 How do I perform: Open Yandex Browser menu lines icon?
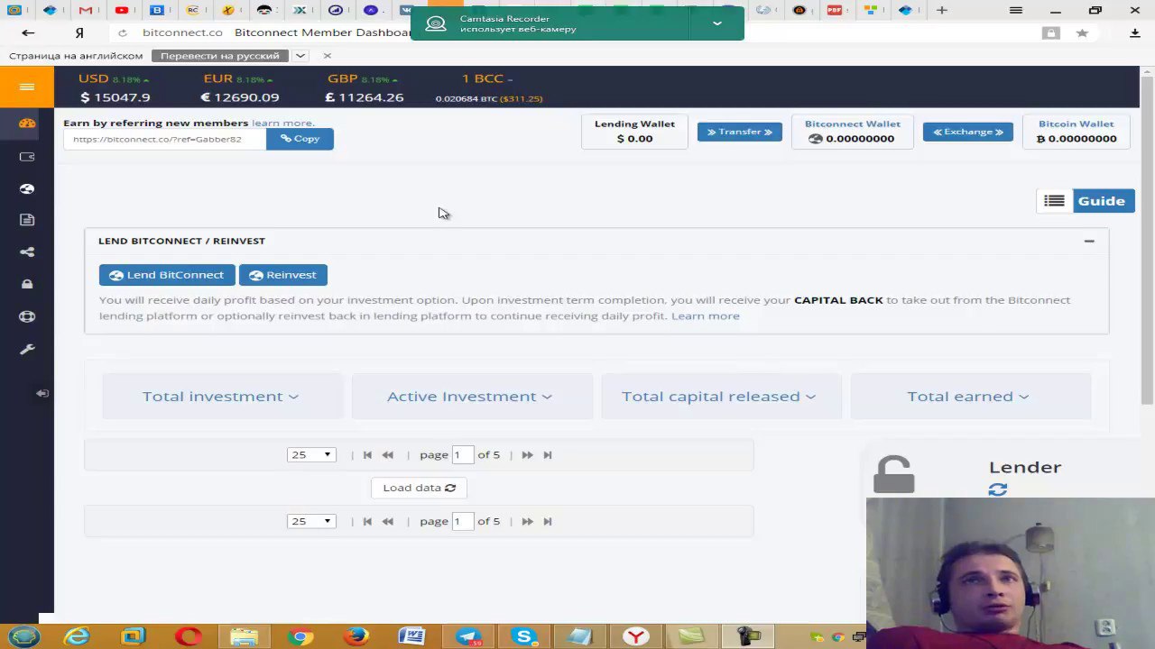1016,10
